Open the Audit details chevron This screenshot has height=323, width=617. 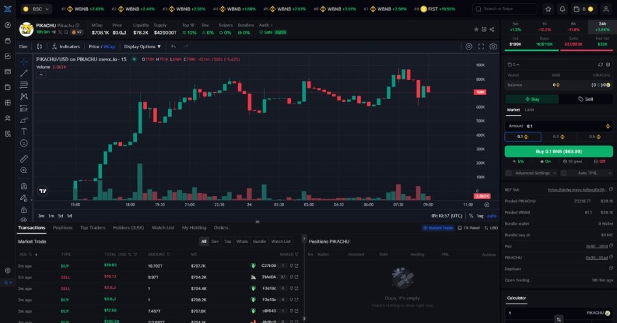tap(272, 25)
